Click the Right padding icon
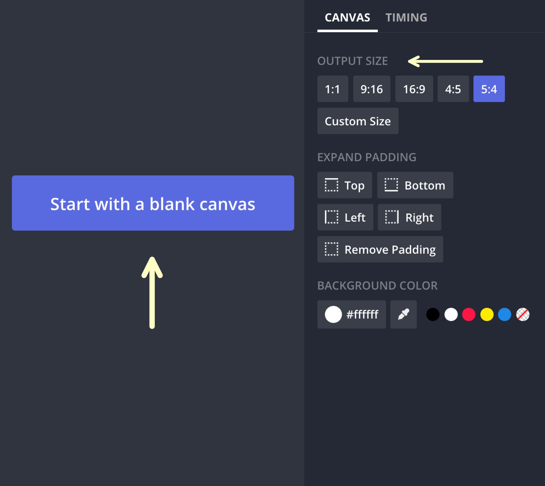The height and width of the screenshot is (486, 545). click(x=392, y=217)
